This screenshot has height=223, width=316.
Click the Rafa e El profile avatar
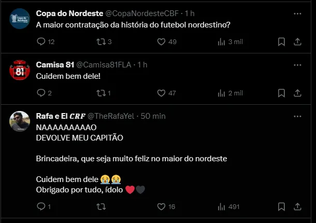coord(20,121)
